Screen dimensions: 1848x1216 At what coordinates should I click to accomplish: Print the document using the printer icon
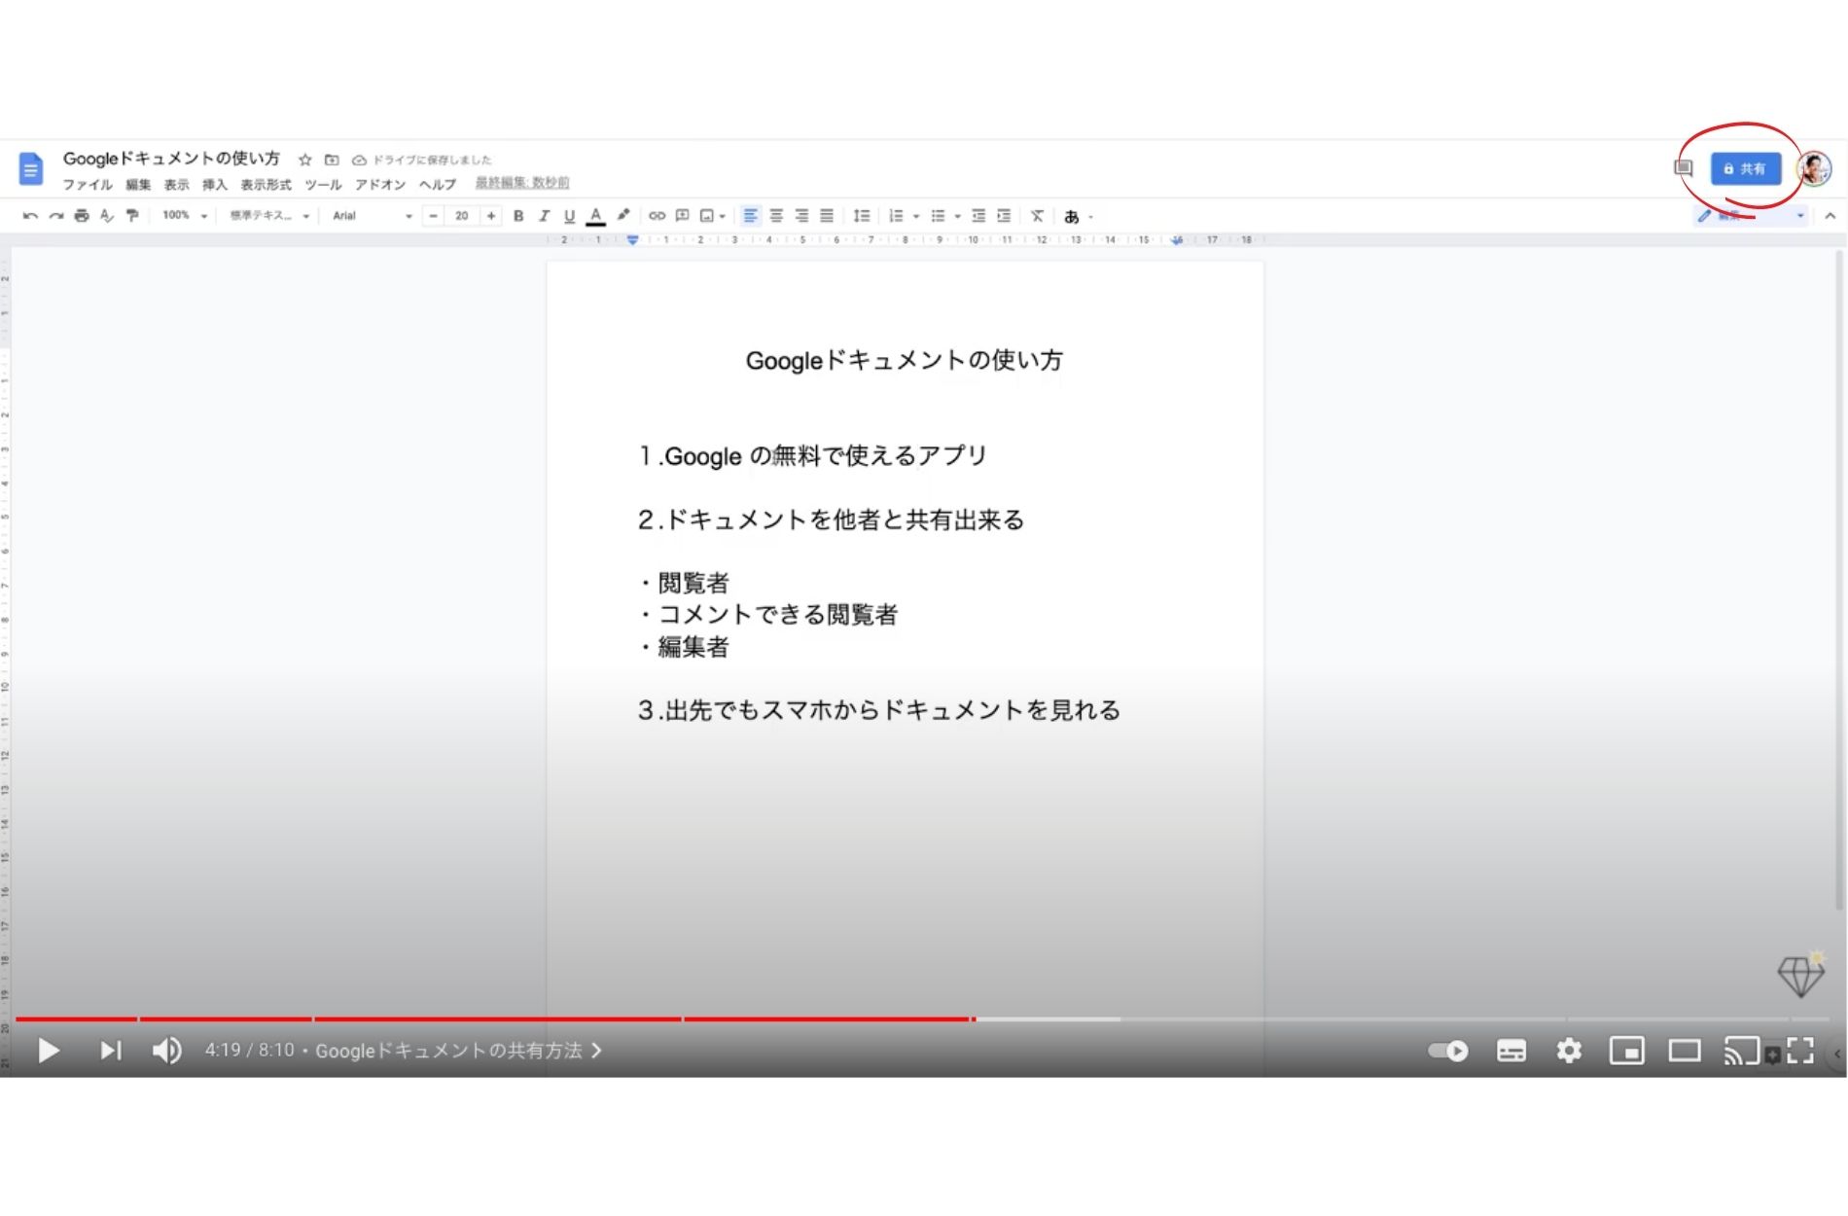point(82,216)
